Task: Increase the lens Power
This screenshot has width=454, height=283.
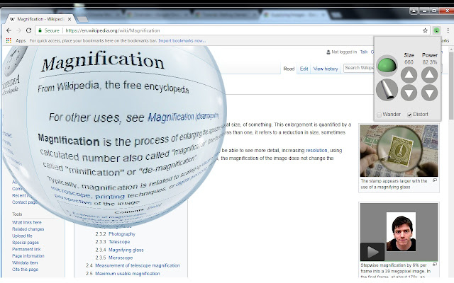Action: 429,75
